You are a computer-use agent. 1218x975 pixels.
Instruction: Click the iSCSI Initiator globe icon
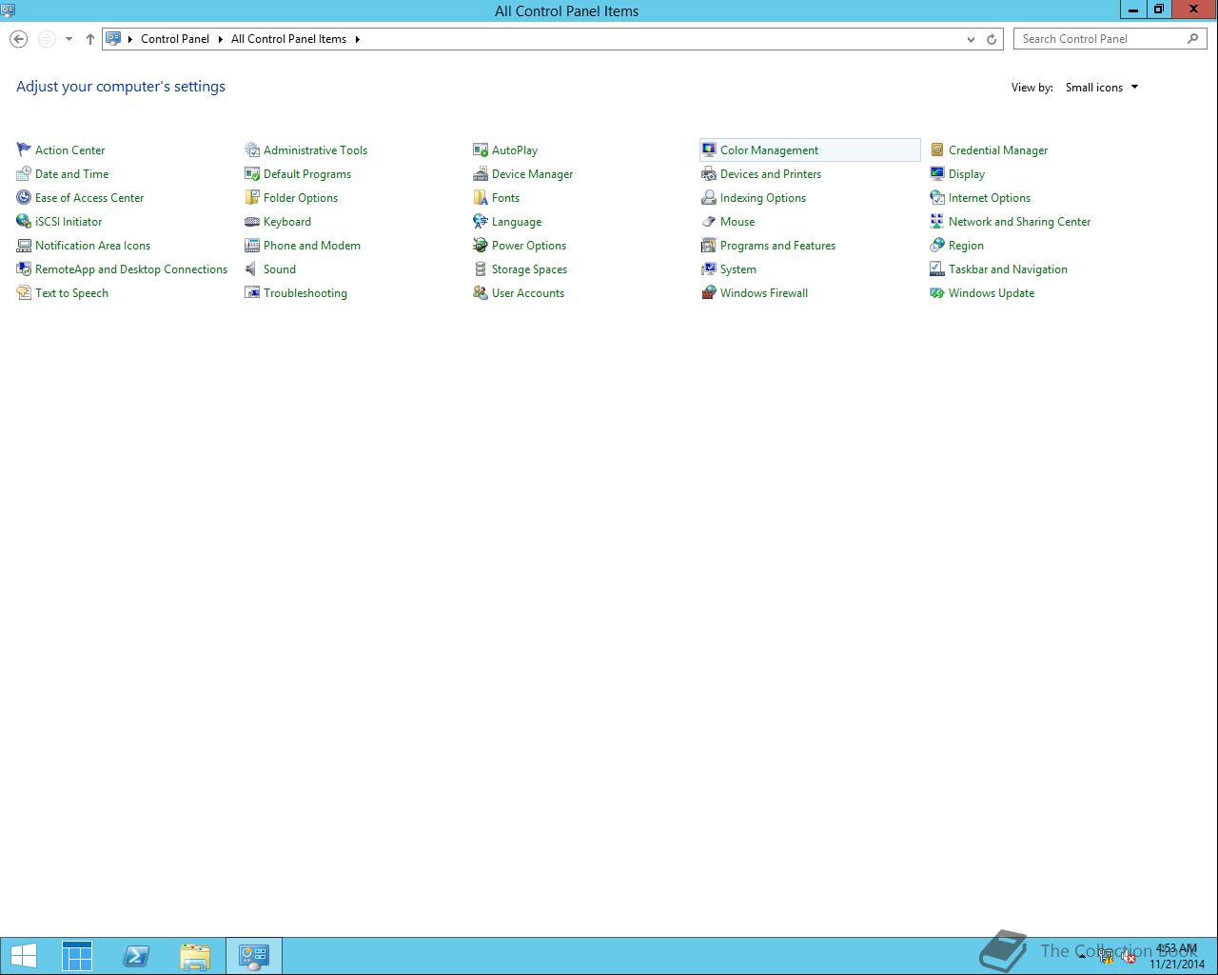[x=24, y=221]
